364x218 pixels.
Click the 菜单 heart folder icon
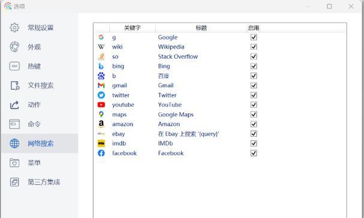coord(14,163)
